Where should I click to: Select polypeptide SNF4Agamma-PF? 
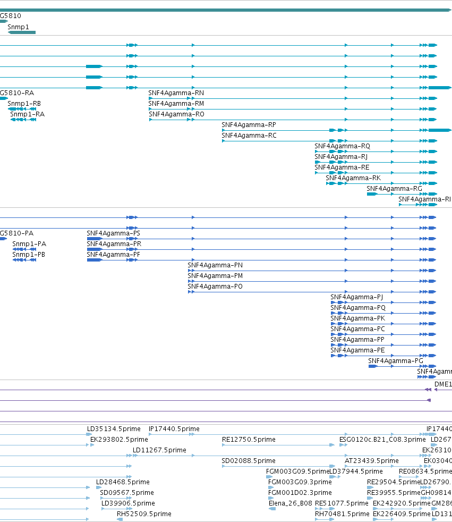click(114, 255)
